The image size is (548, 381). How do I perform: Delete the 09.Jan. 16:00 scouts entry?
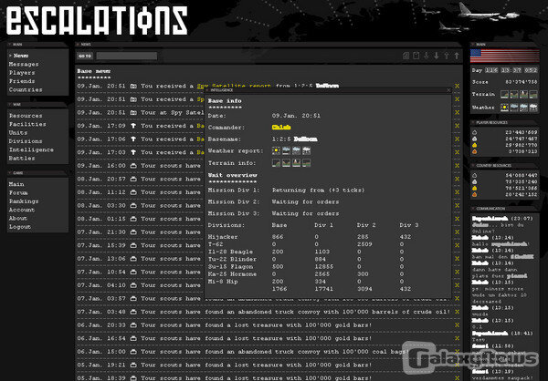[x=457, y=166]
